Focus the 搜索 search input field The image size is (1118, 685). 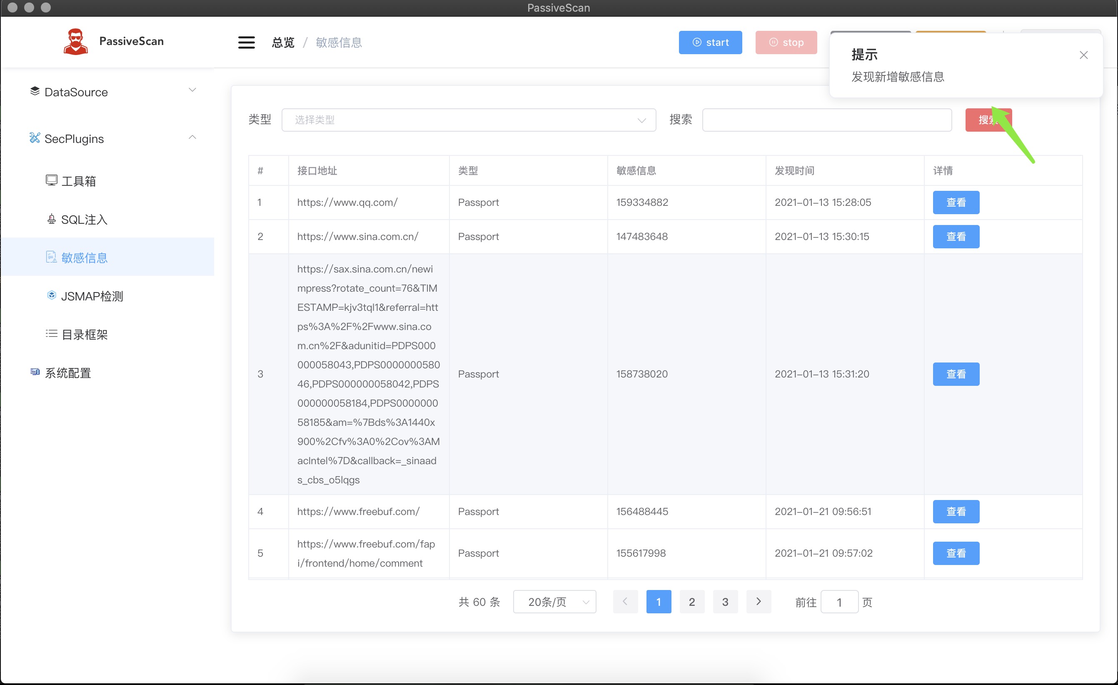pos(827,120)
